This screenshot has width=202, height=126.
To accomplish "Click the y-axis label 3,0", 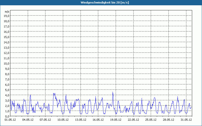I will (7, 101).
